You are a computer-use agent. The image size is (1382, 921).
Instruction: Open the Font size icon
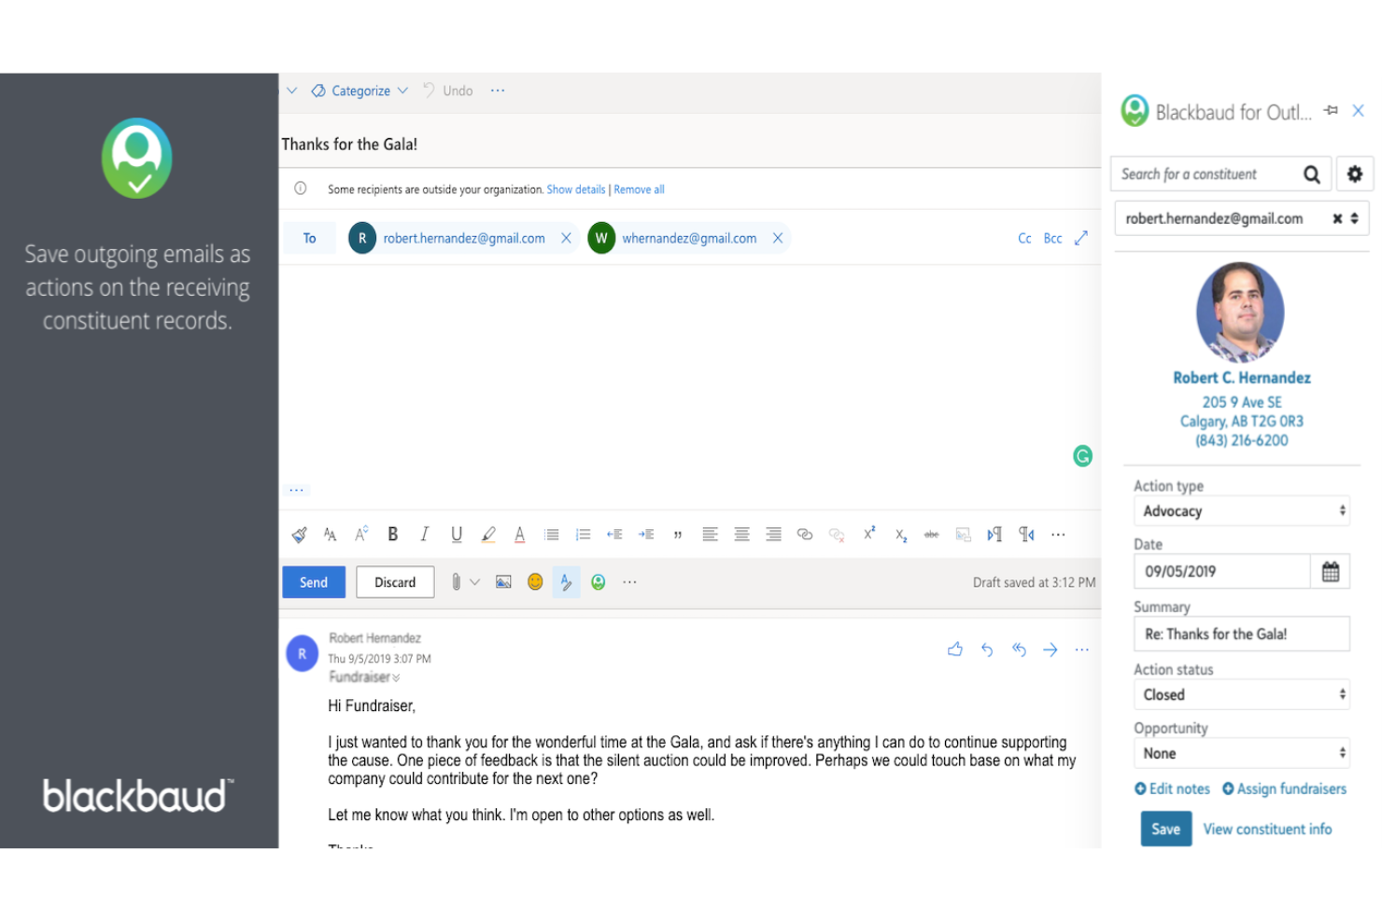coord(361,534)
